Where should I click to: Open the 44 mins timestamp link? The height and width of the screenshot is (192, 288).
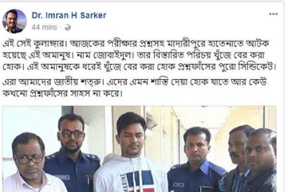44,27
